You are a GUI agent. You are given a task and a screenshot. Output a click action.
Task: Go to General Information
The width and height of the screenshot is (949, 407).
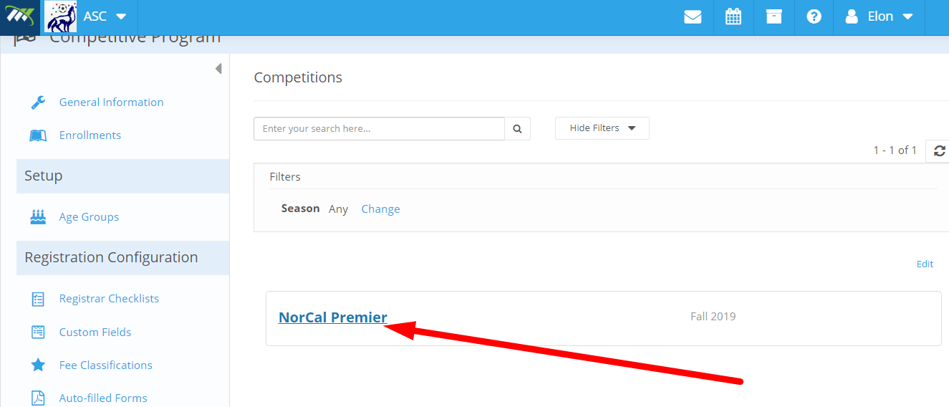tap(111, 102)
